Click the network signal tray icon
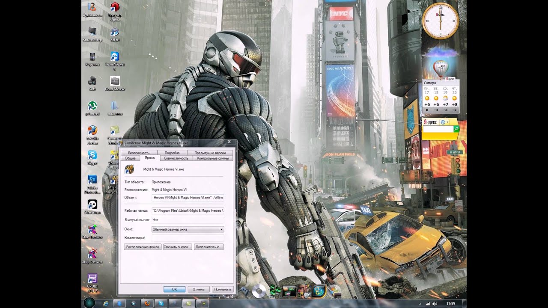Screen dimensions: 548x308 [427, 303]
